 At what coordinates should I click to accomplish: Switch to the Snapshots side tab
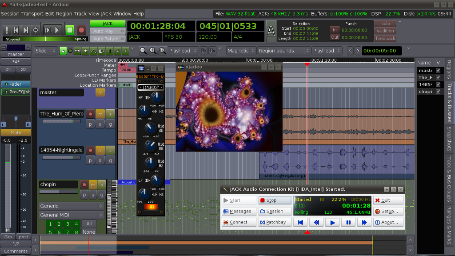tap(449, 140)
